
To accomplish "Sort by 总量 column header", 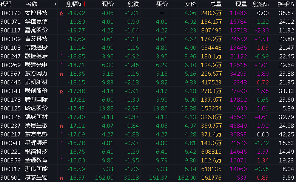I will tap(216, 4).
